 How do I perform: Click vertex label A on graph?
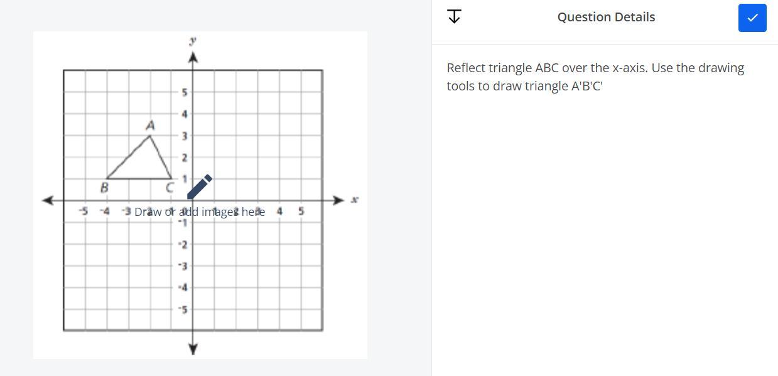tap(149, 126)
